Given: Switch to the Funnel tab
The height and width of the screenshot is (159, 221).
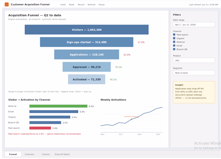Looking at the screenshot, I should (13, 154).
